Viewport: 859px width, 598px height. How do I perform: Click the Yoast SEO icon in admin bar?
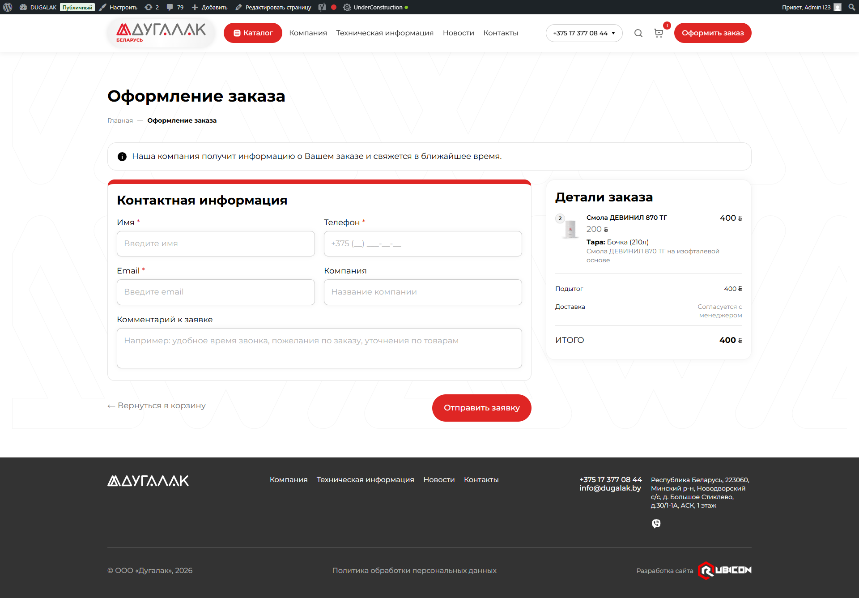coord(322,7)
